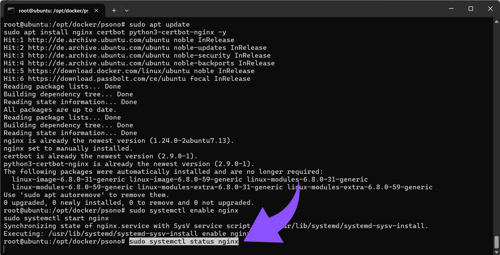
Task: Close the terminal window
Action: click(x=490, y=9)
